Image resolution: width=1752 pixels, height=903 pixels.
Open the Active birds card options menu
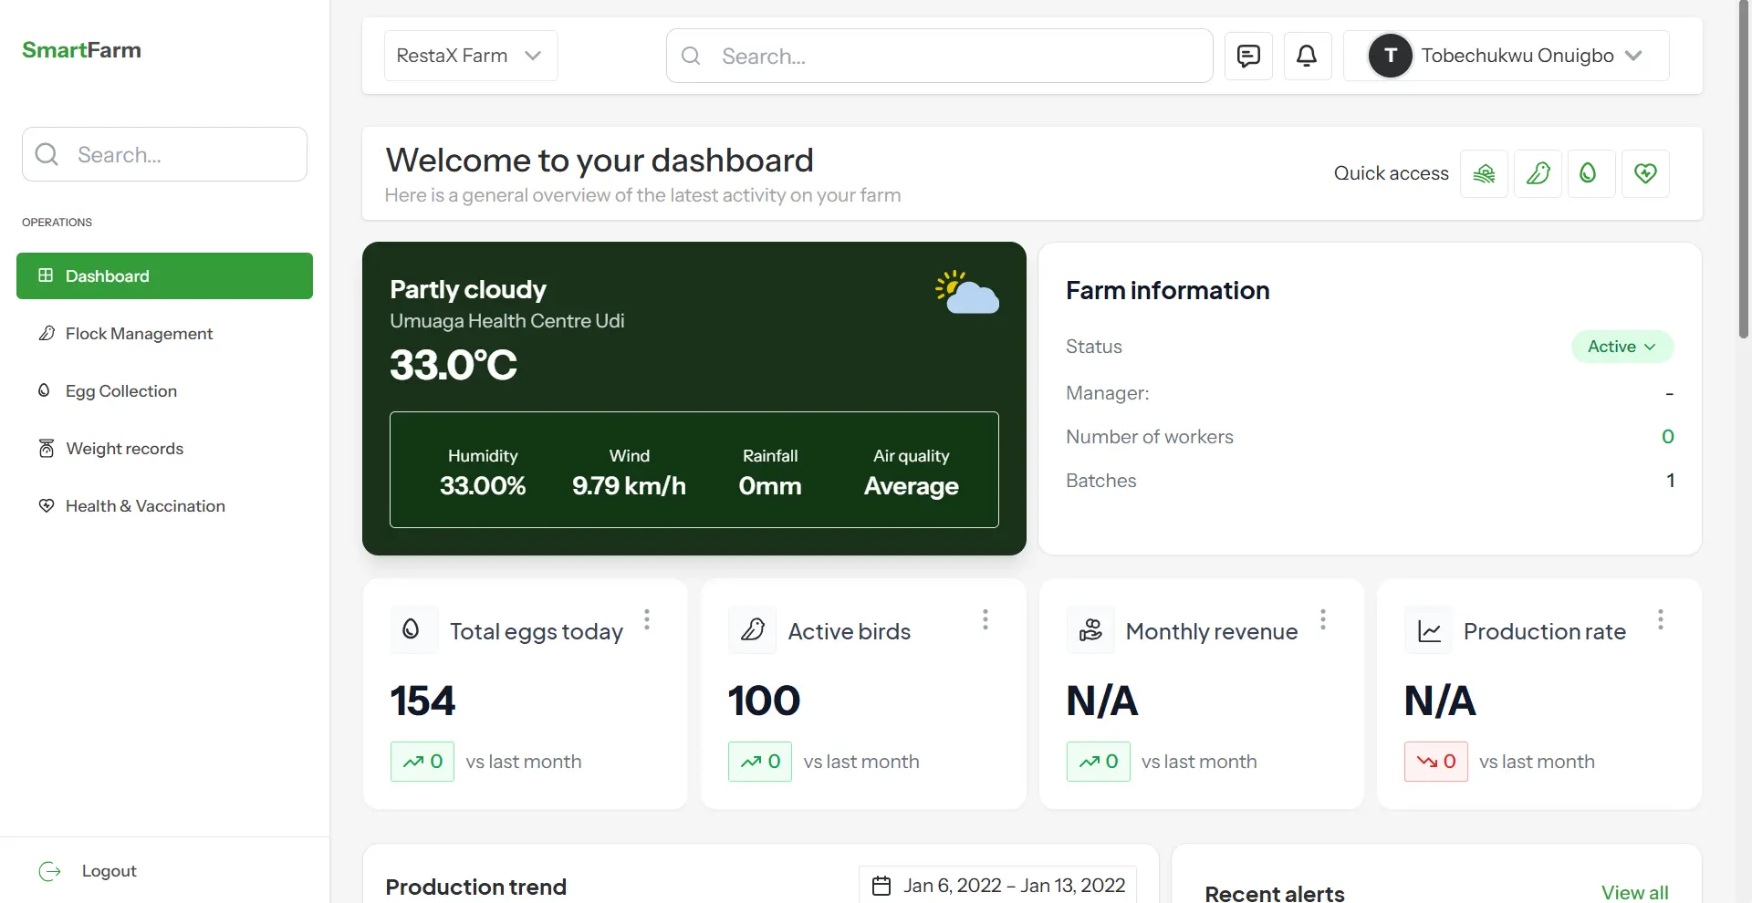pyautogui.click(x=985, y=620)
